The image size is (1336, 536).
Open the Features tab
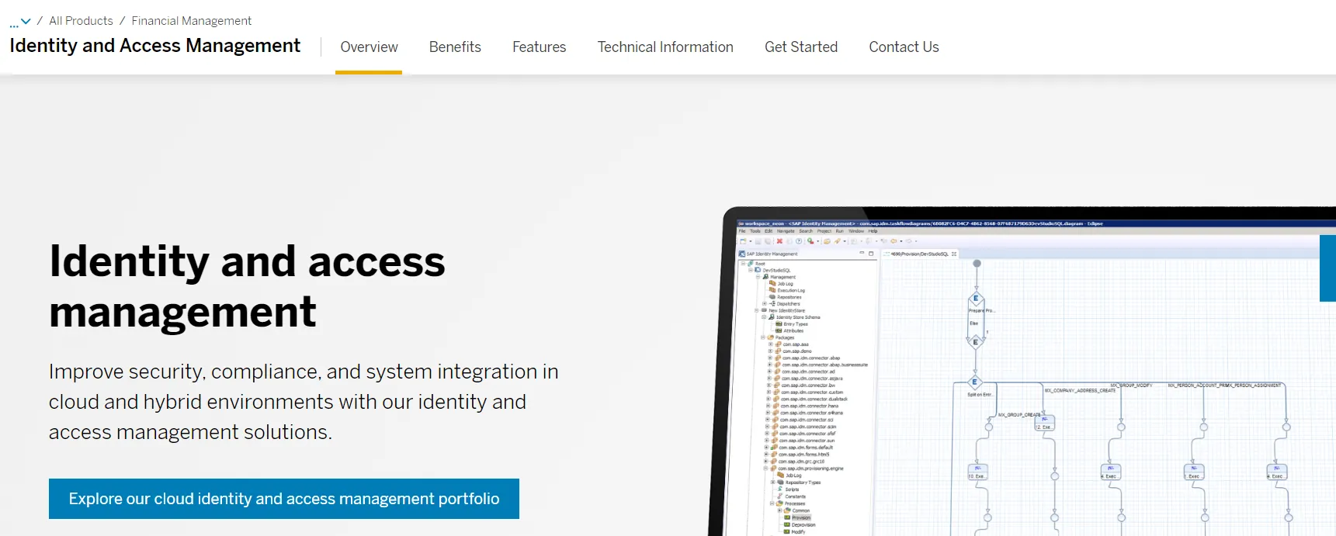click(540, 47)
